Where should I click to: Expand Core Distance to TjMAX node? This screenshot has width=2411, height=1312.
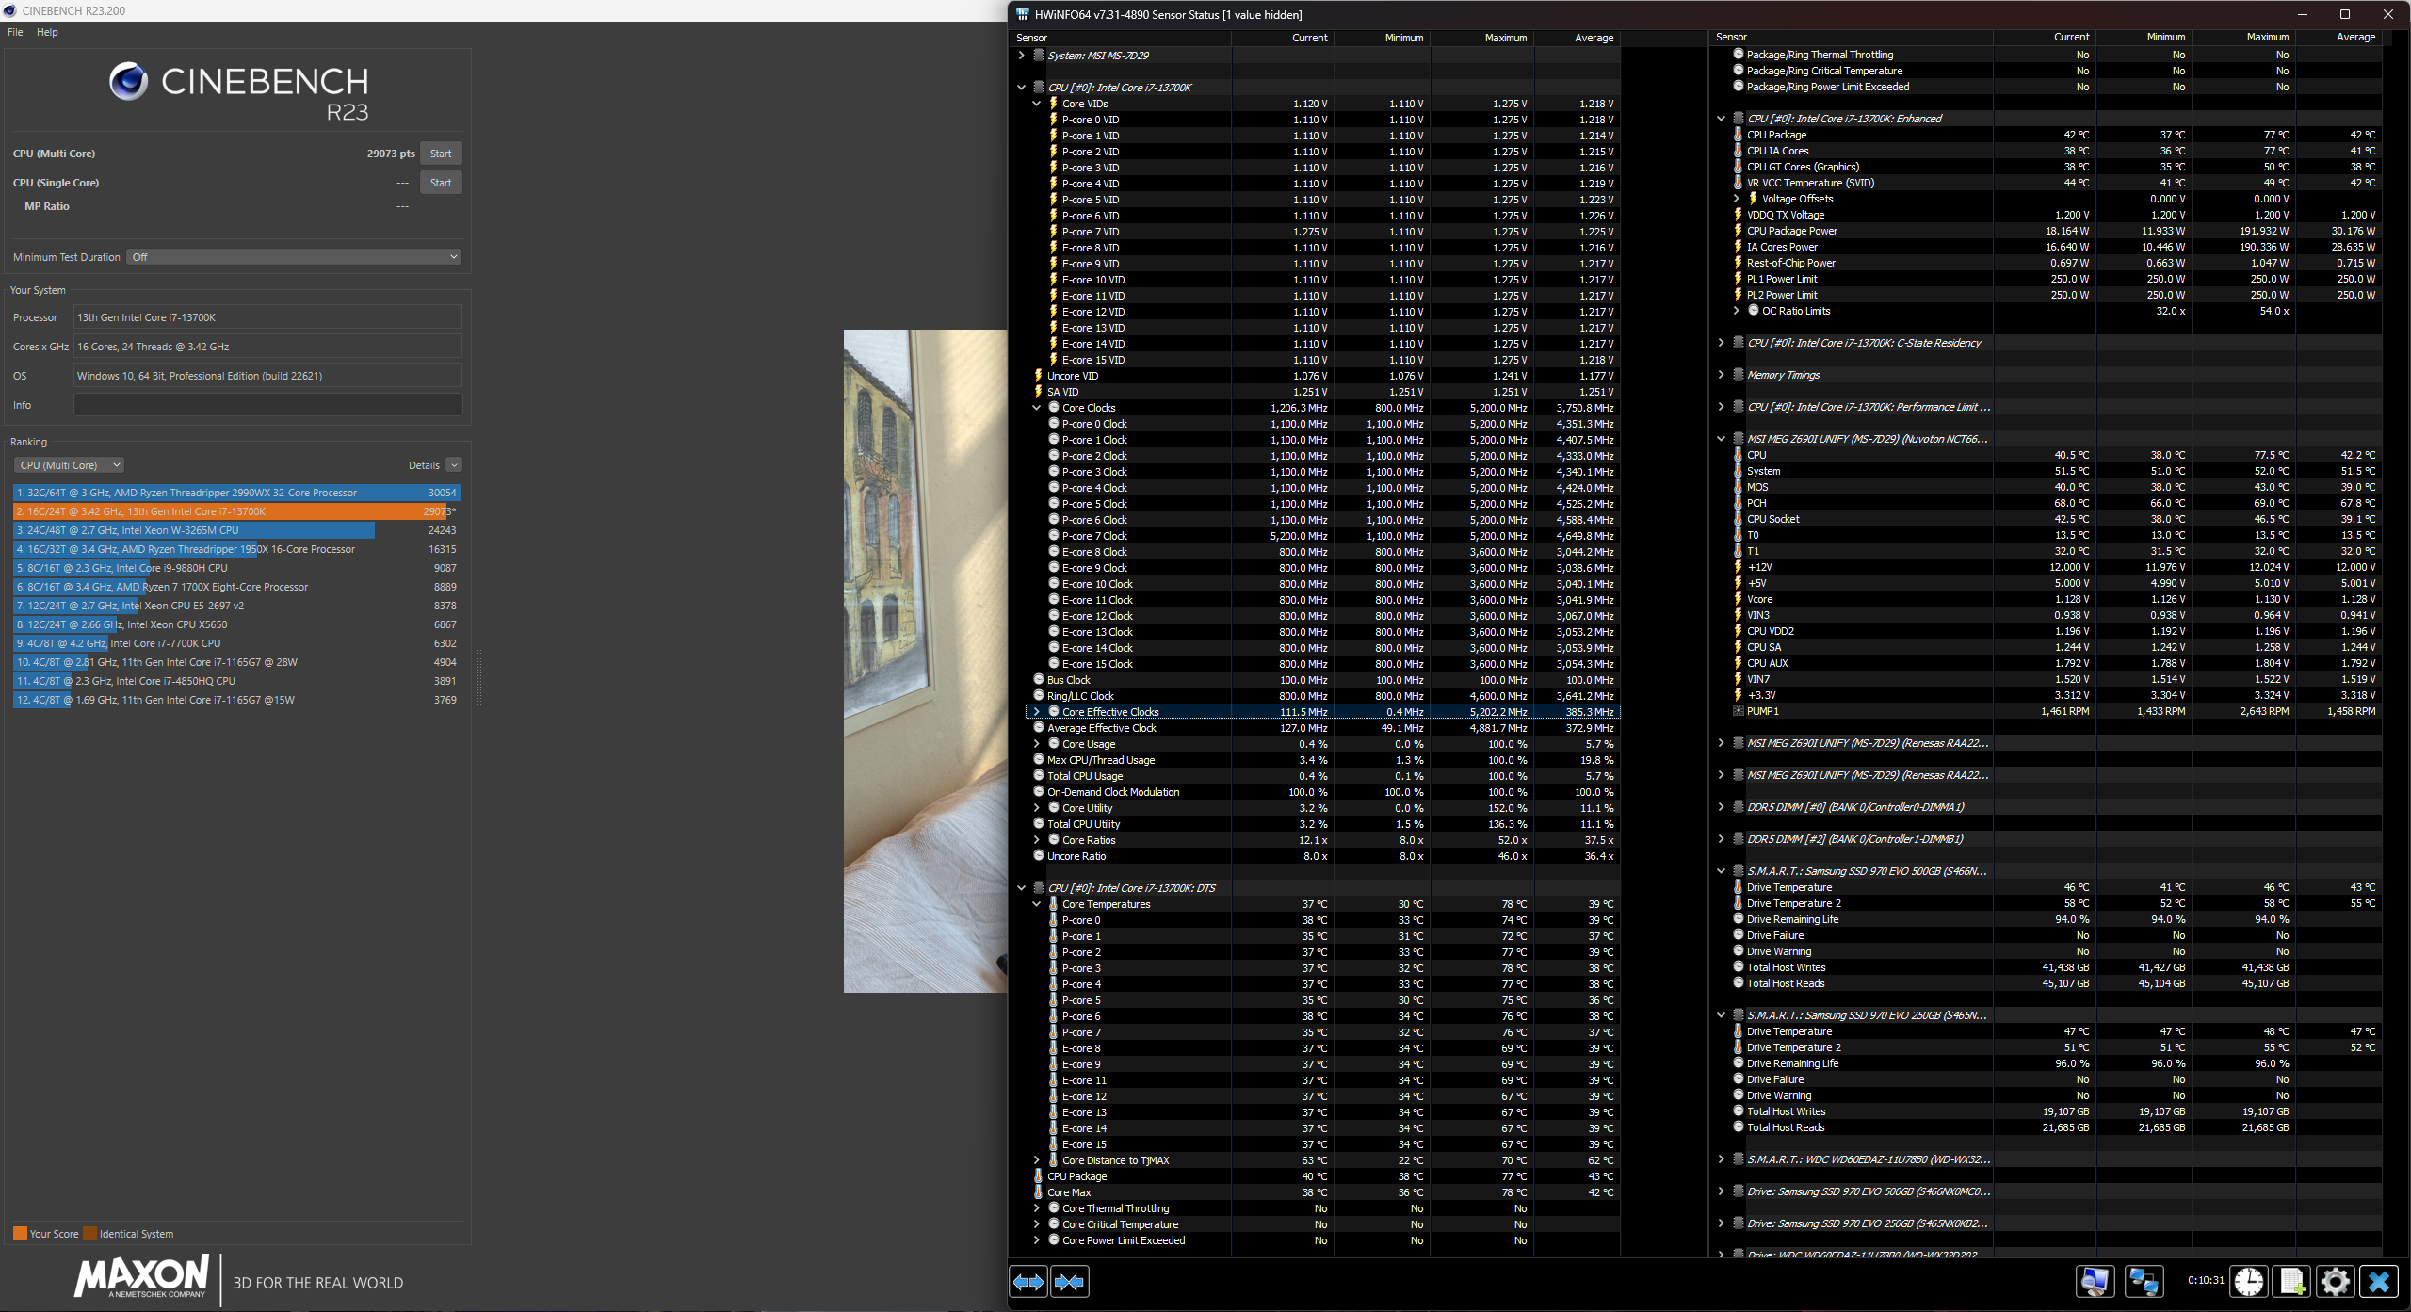point(1036,1160)
